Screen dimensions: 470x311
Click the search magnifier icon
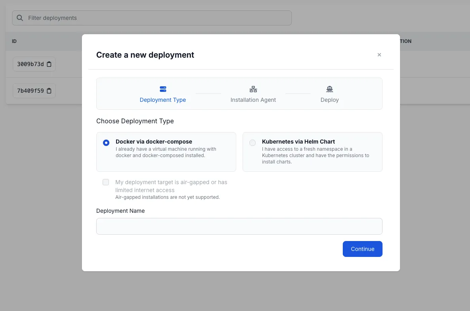point(20,18)
